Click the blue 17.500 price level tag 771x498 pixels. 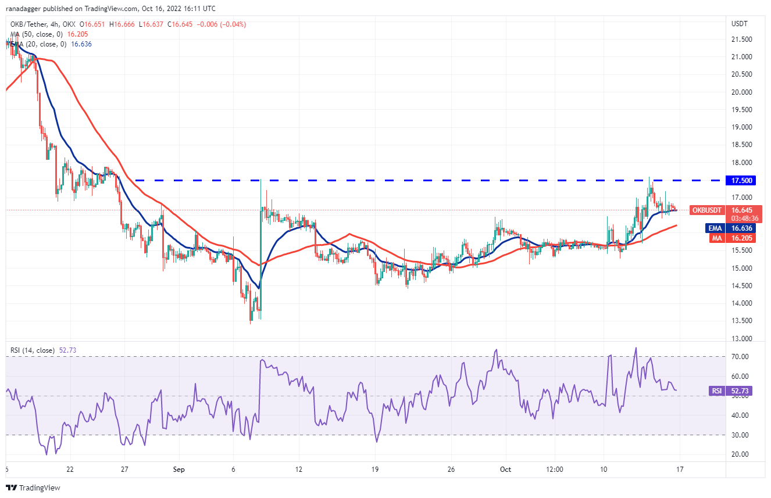pyautogui.click(x=743, y=181)
